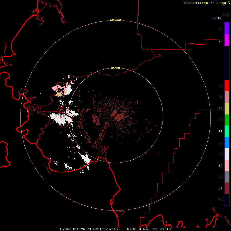Click the UK legend label
Screen dimensions: 231x231
coord(220,40)
